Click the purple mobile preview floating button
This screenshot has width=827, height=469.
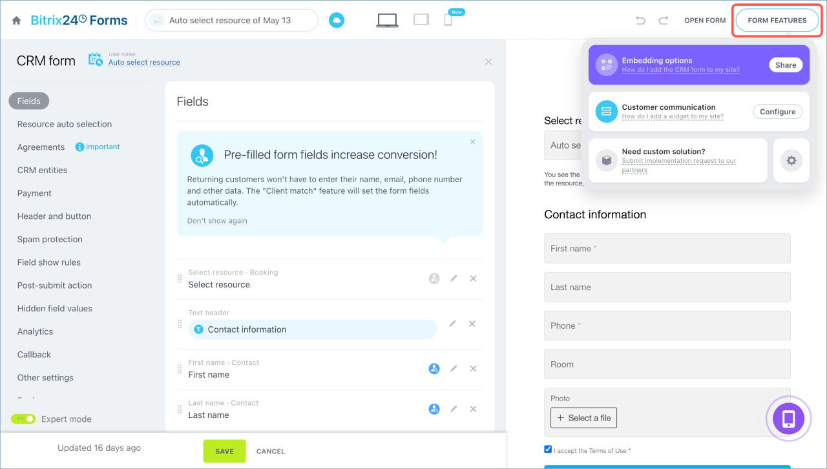[x=788, y=419]
